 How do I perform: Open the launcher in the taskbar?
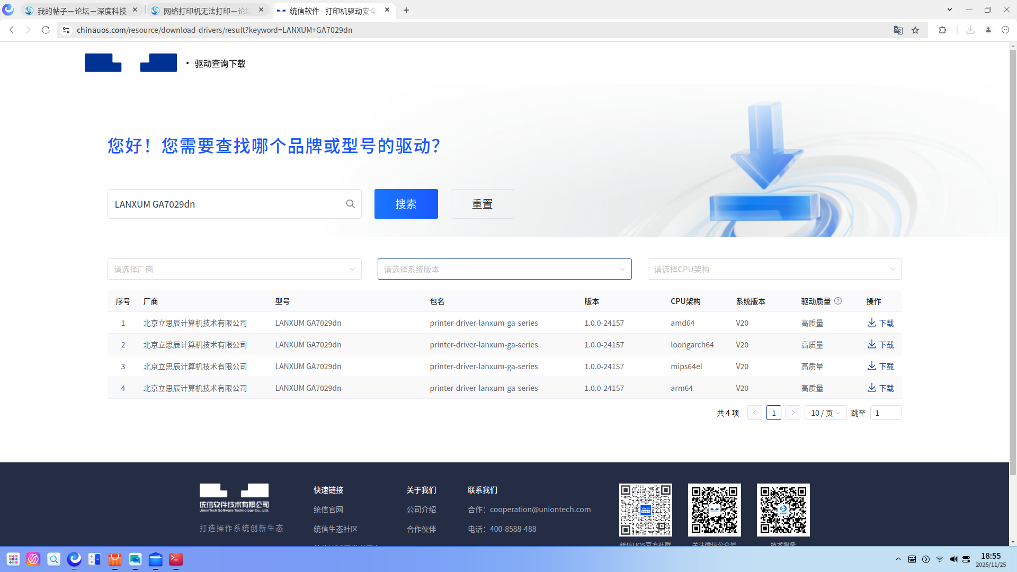(x=13, y=559)
